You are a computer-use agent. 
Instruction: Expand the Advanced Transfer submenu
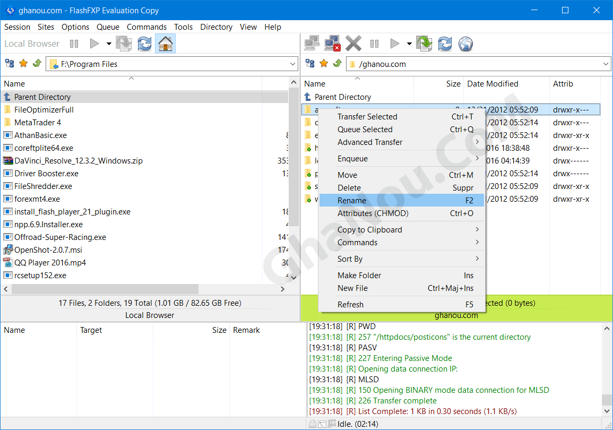(x=401, y=142)
